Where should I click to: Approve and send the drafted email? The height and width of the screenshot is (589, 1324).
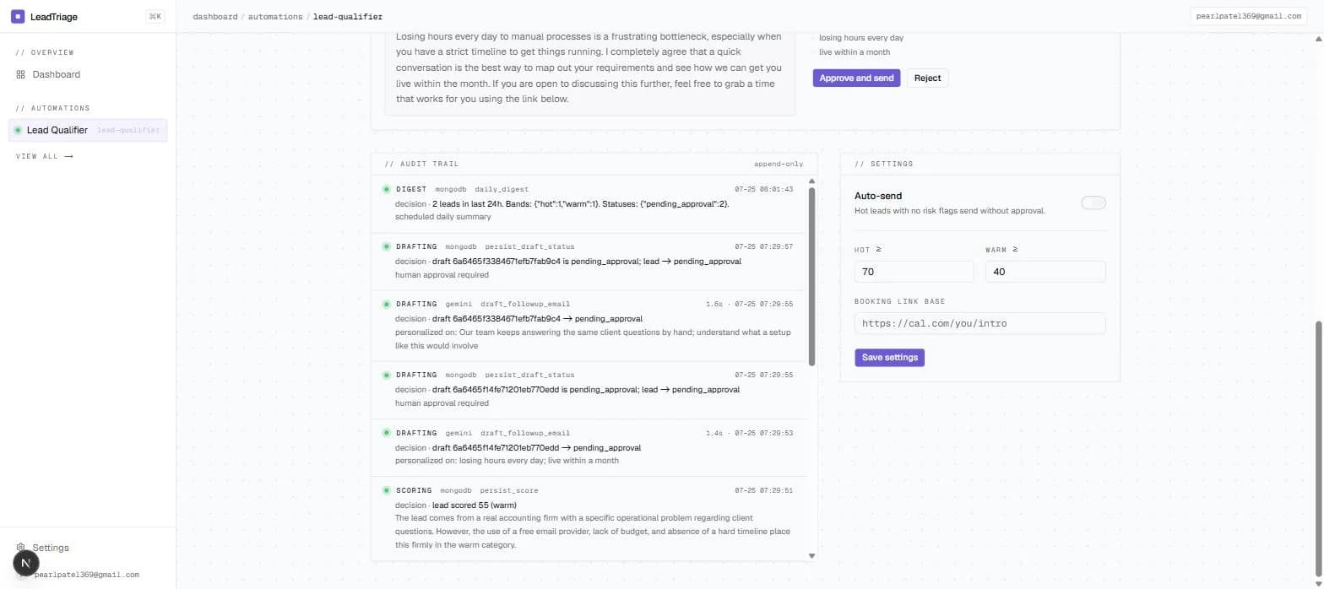pos(856,78)
